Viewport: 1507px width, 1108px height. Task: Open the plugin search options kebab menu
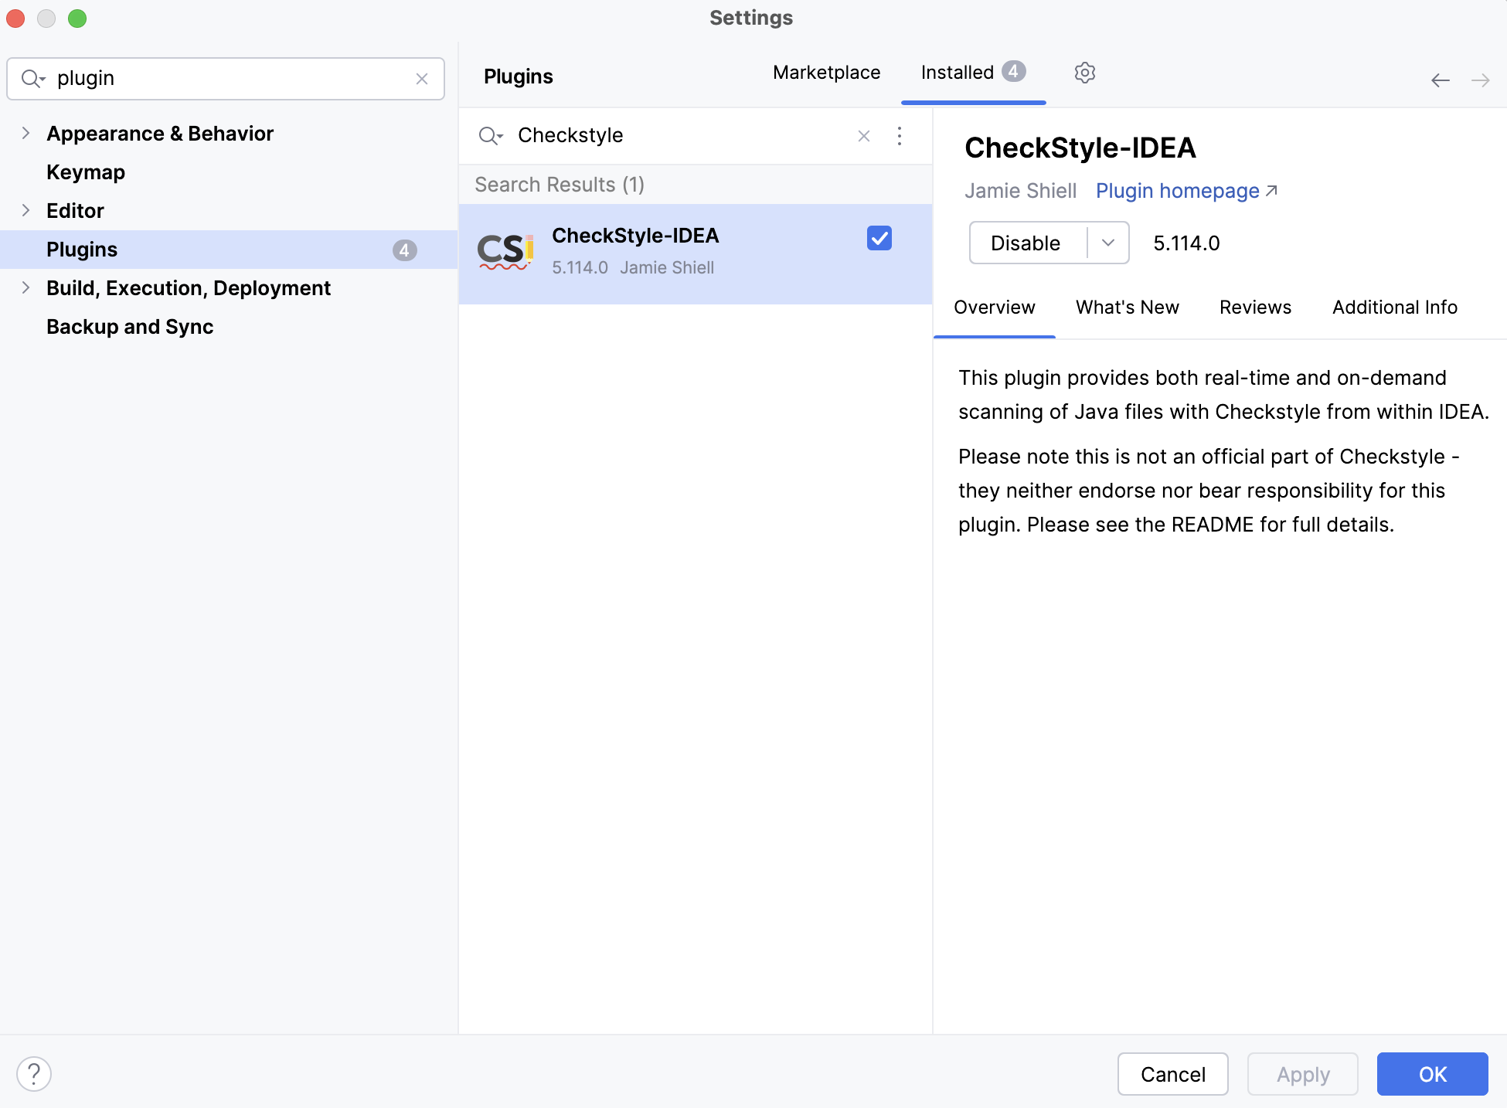(899, 136)
